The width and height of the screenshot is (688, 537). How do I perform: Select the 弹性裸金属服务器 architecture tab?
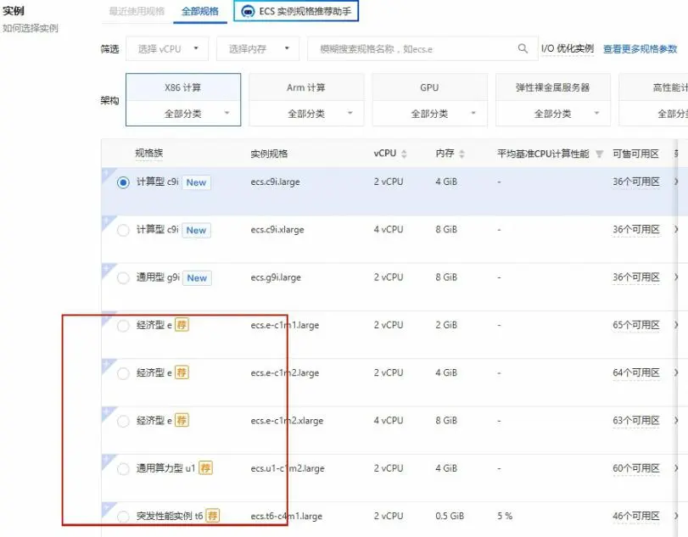(553, 87)
